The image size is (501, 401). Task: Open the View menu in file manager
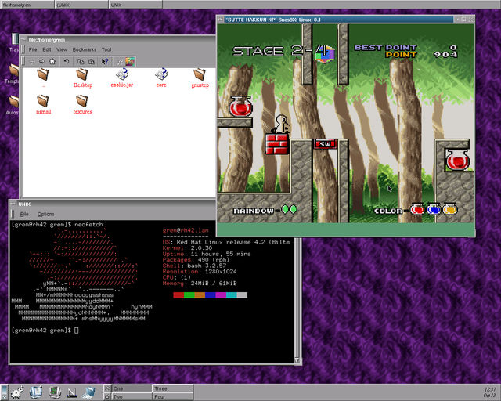pos(62,49)
